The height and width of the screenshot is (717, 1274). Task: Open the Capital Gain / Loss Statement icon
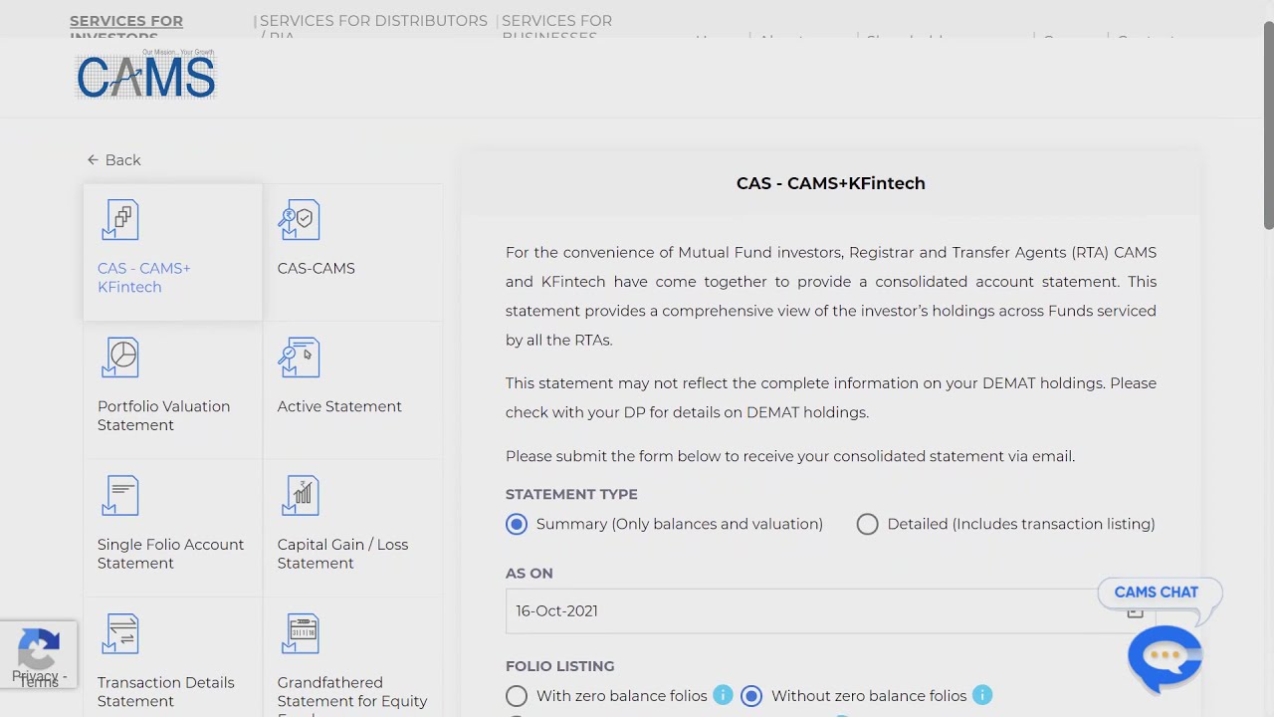[300, 496]
